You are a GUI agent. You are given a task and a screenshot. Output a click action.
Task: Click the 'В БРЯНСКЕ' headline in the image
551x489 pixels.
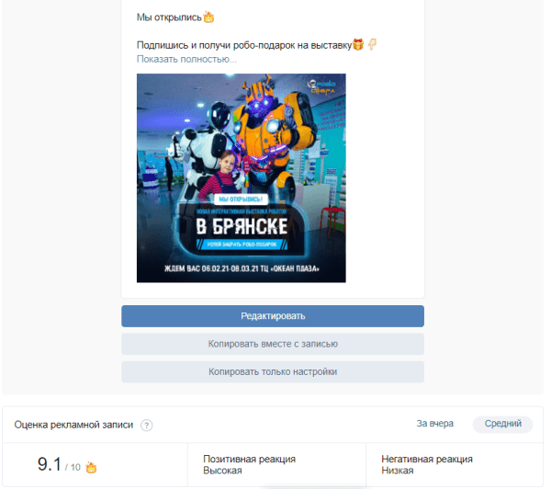point(242,226)
